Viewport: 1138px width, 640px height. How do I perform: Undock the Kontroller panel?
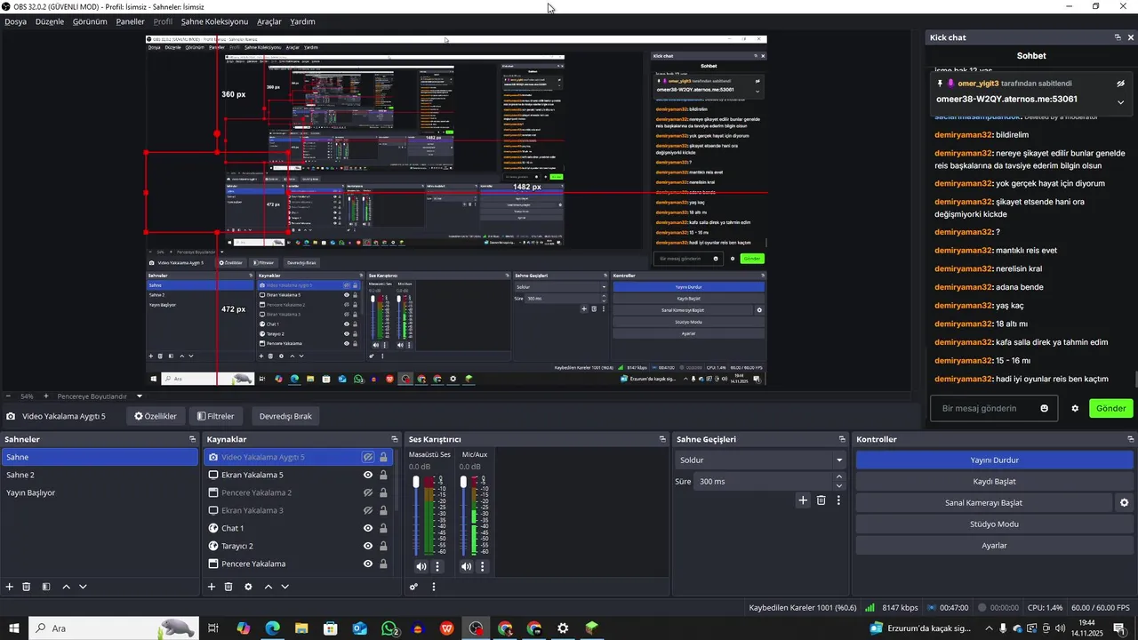click(1131, 439)
